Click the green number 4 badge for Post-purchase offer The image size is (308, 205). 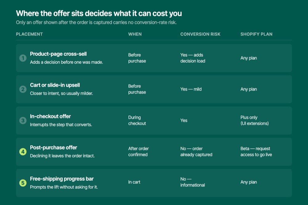[23, 152]
